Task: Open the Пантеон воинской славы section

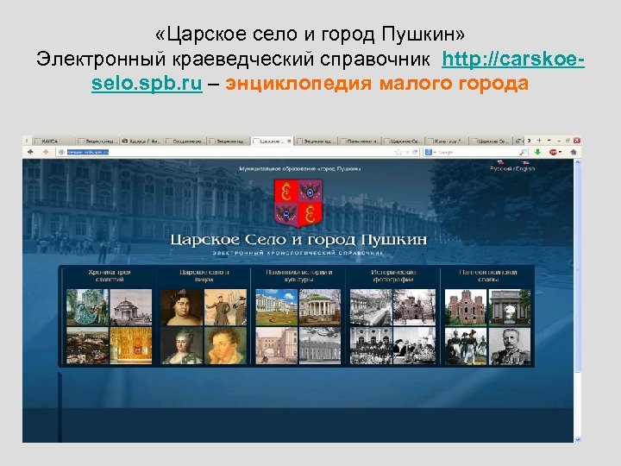Action: [x=488, y=276]
